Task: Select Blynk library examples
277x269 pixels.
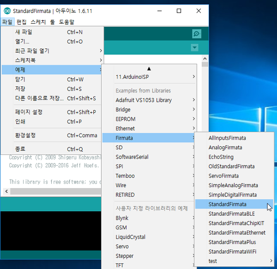Action: [148, 218]
